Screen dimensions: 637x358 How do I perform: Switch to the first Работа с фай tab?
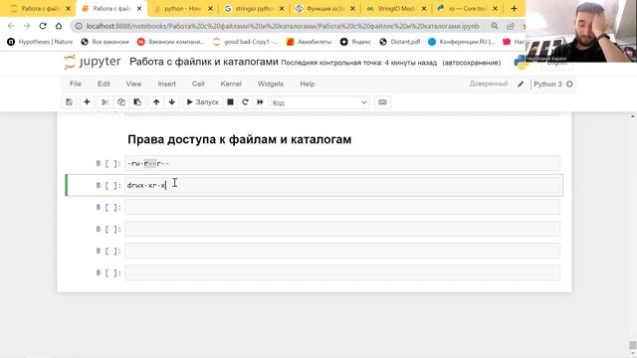point(40,9)
